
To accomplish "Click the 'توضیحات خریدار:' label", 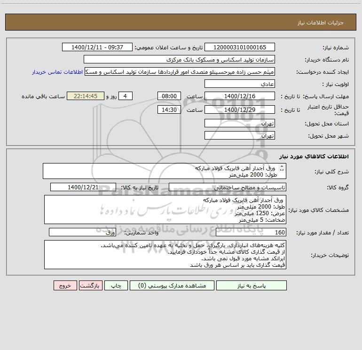I will (330, 255).
